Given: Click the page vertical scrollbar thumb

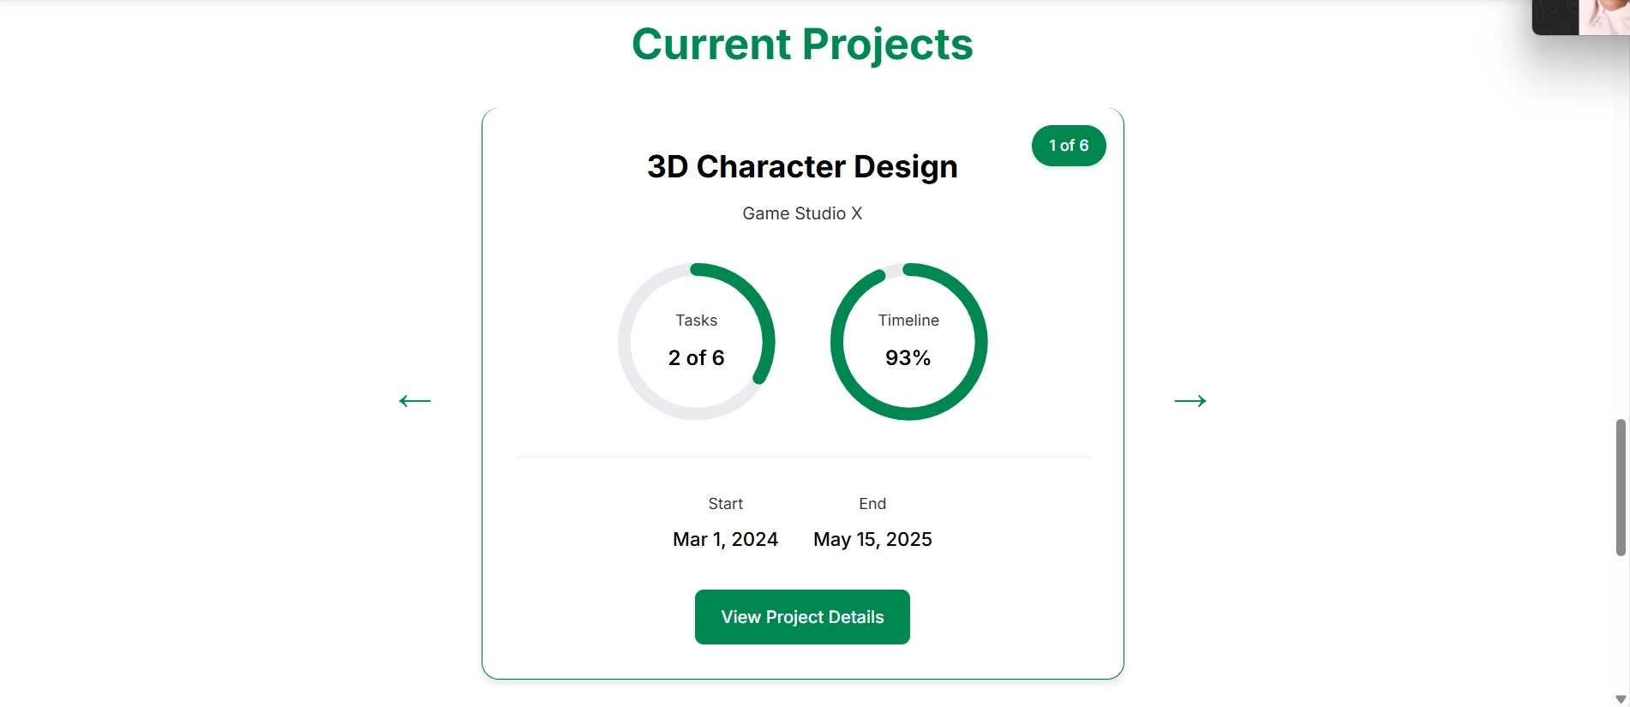Looking at the screenshot, I should [x=1621, y=488].
